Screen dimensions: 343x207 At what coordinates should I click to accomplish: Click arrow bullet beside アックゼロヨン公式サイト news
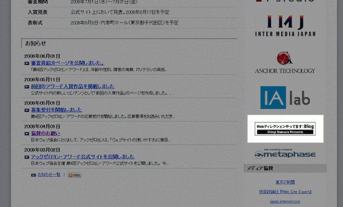[27, 157]
